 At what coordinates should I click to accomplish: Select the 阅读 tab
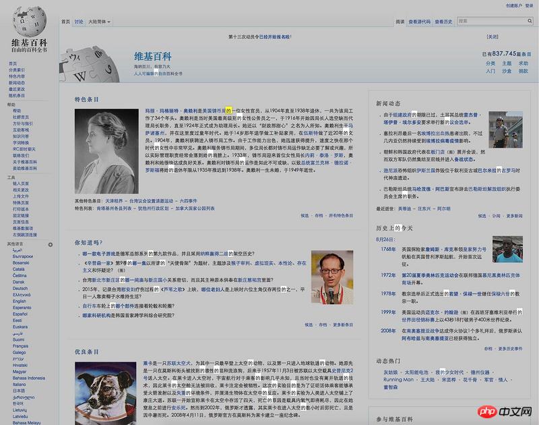point(400,22)
